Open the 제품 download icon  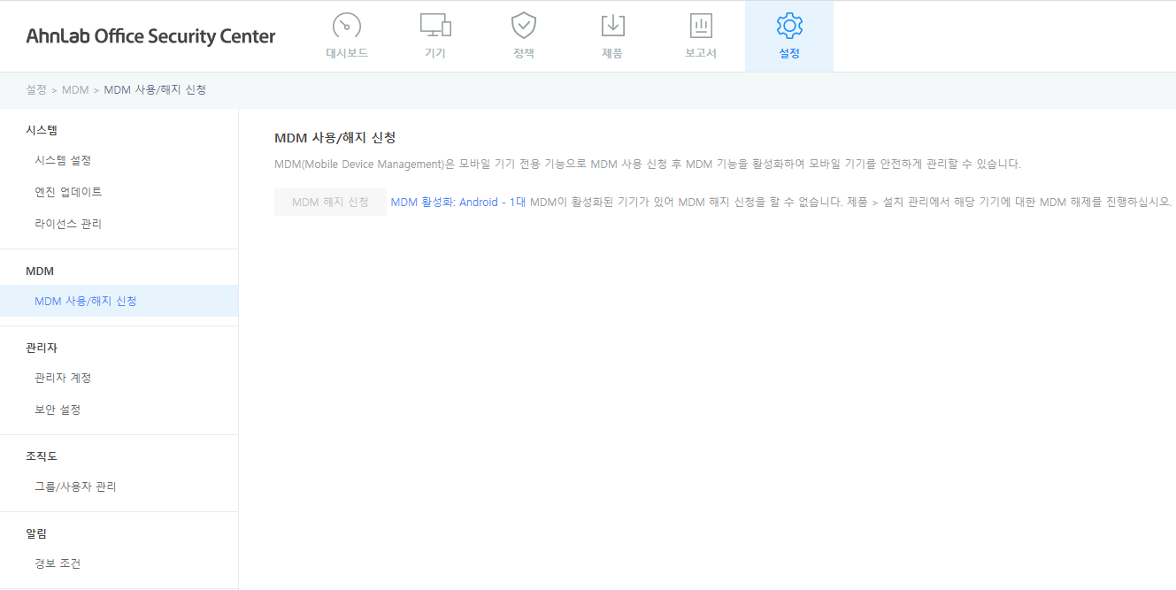click(612, 26)
